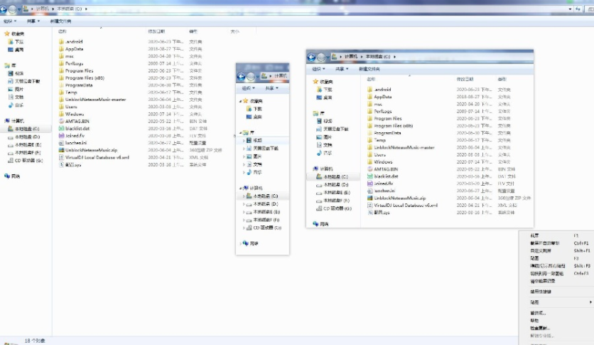Expand 图片 library node in the middle window

(x=245, y=156)
